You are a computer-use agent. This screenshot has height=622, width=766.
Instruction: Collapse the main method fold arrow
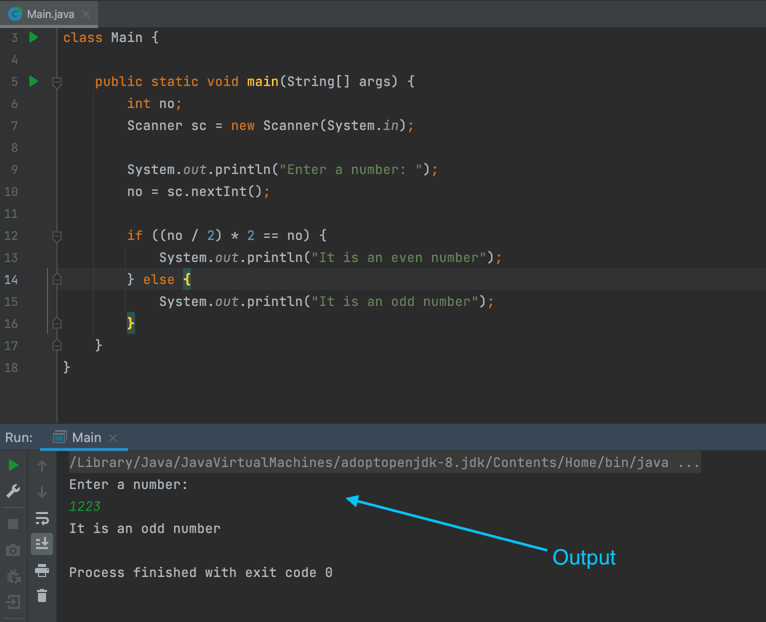[56, 81]
